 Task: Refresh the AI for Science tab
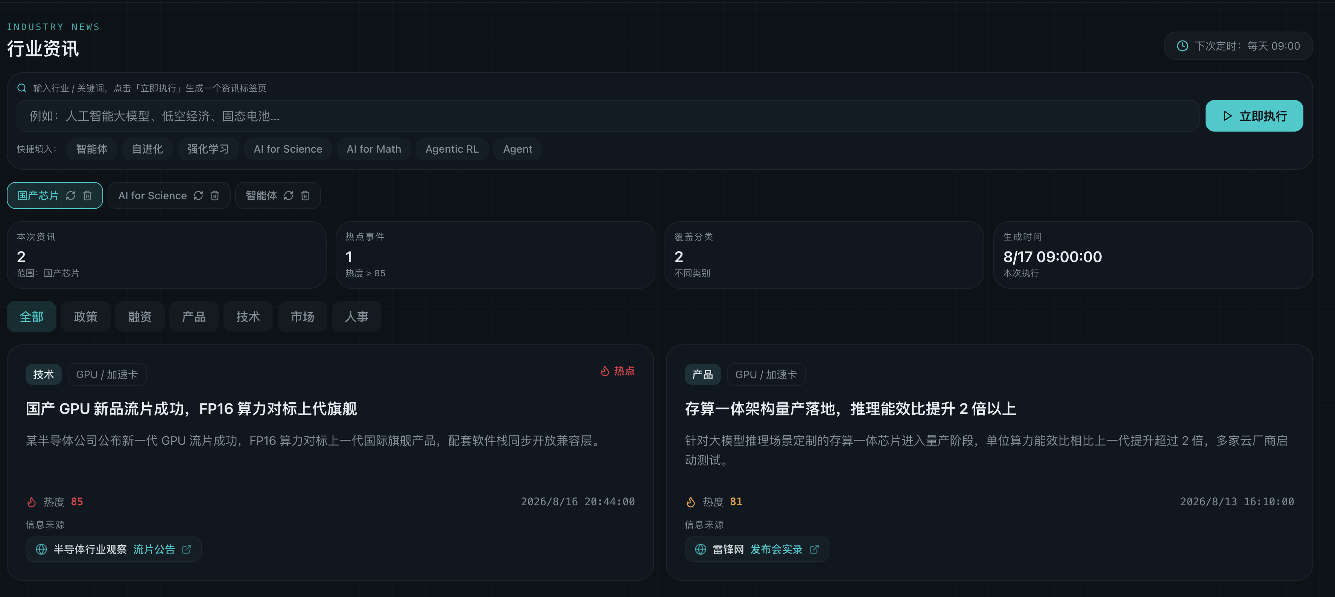click(x=198, y=196)
